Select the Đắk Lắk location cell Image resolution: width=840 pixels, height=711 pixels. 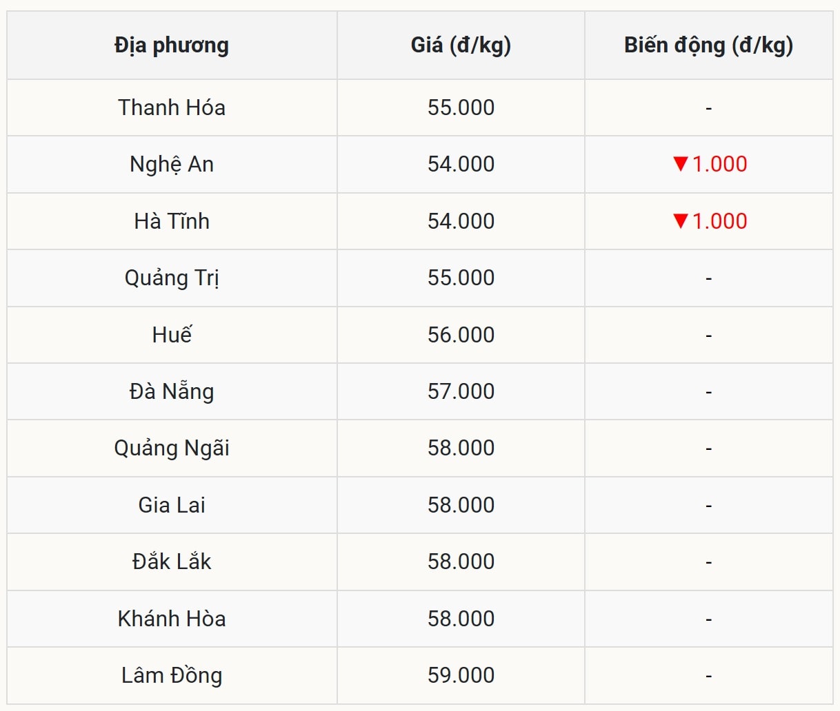(x=172, y=561)
